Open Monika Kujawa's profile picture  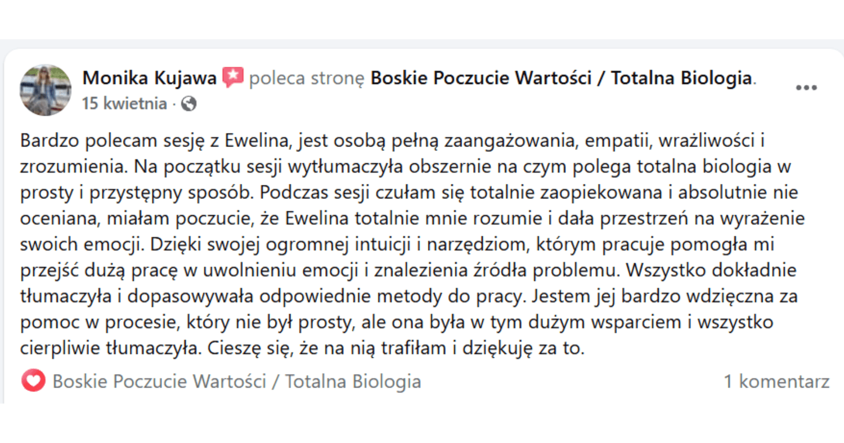[46, 90]
